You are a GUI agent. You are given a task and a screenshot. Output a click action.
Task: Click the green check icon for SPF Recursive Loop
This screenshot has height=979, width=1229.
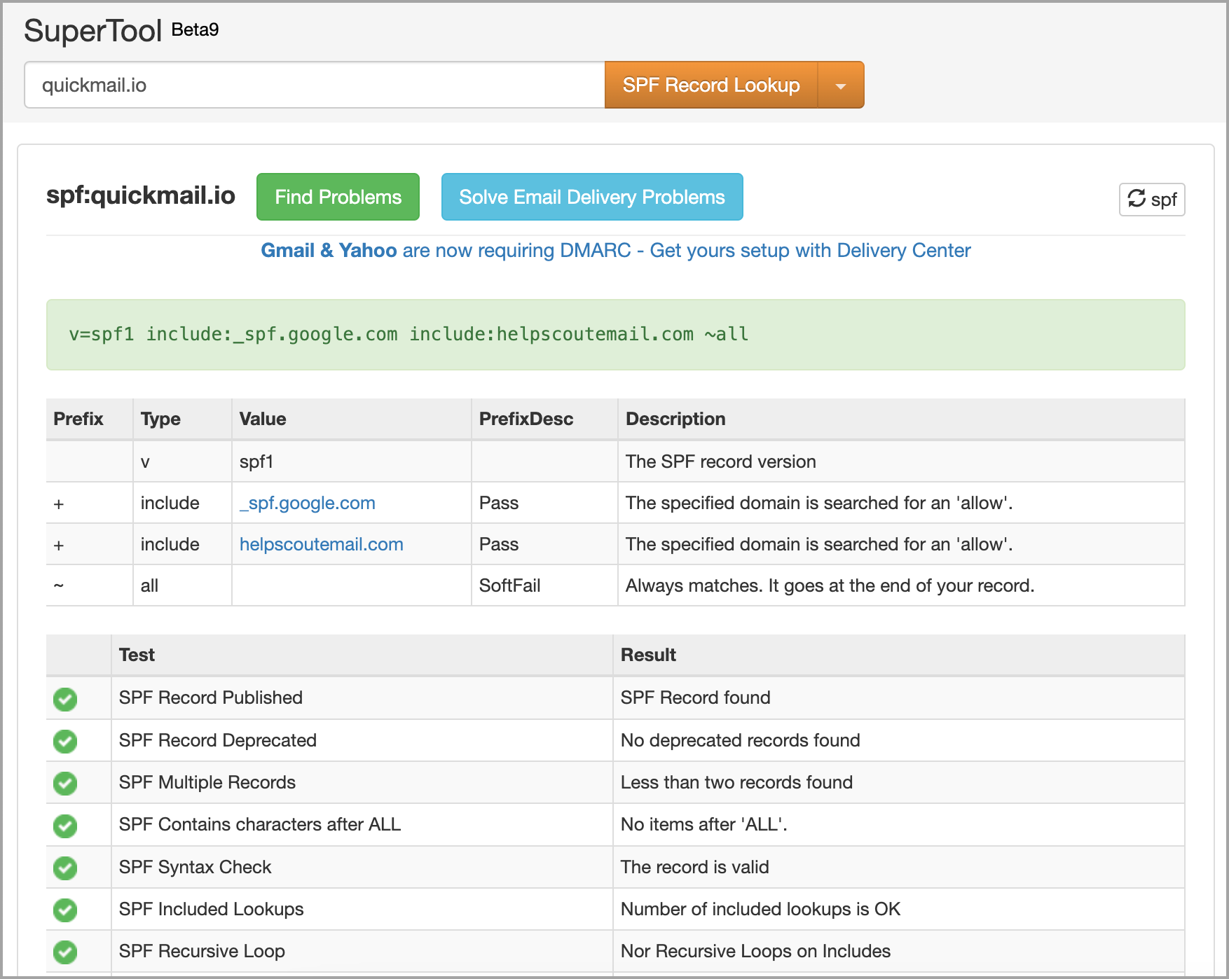coord(65,952)
